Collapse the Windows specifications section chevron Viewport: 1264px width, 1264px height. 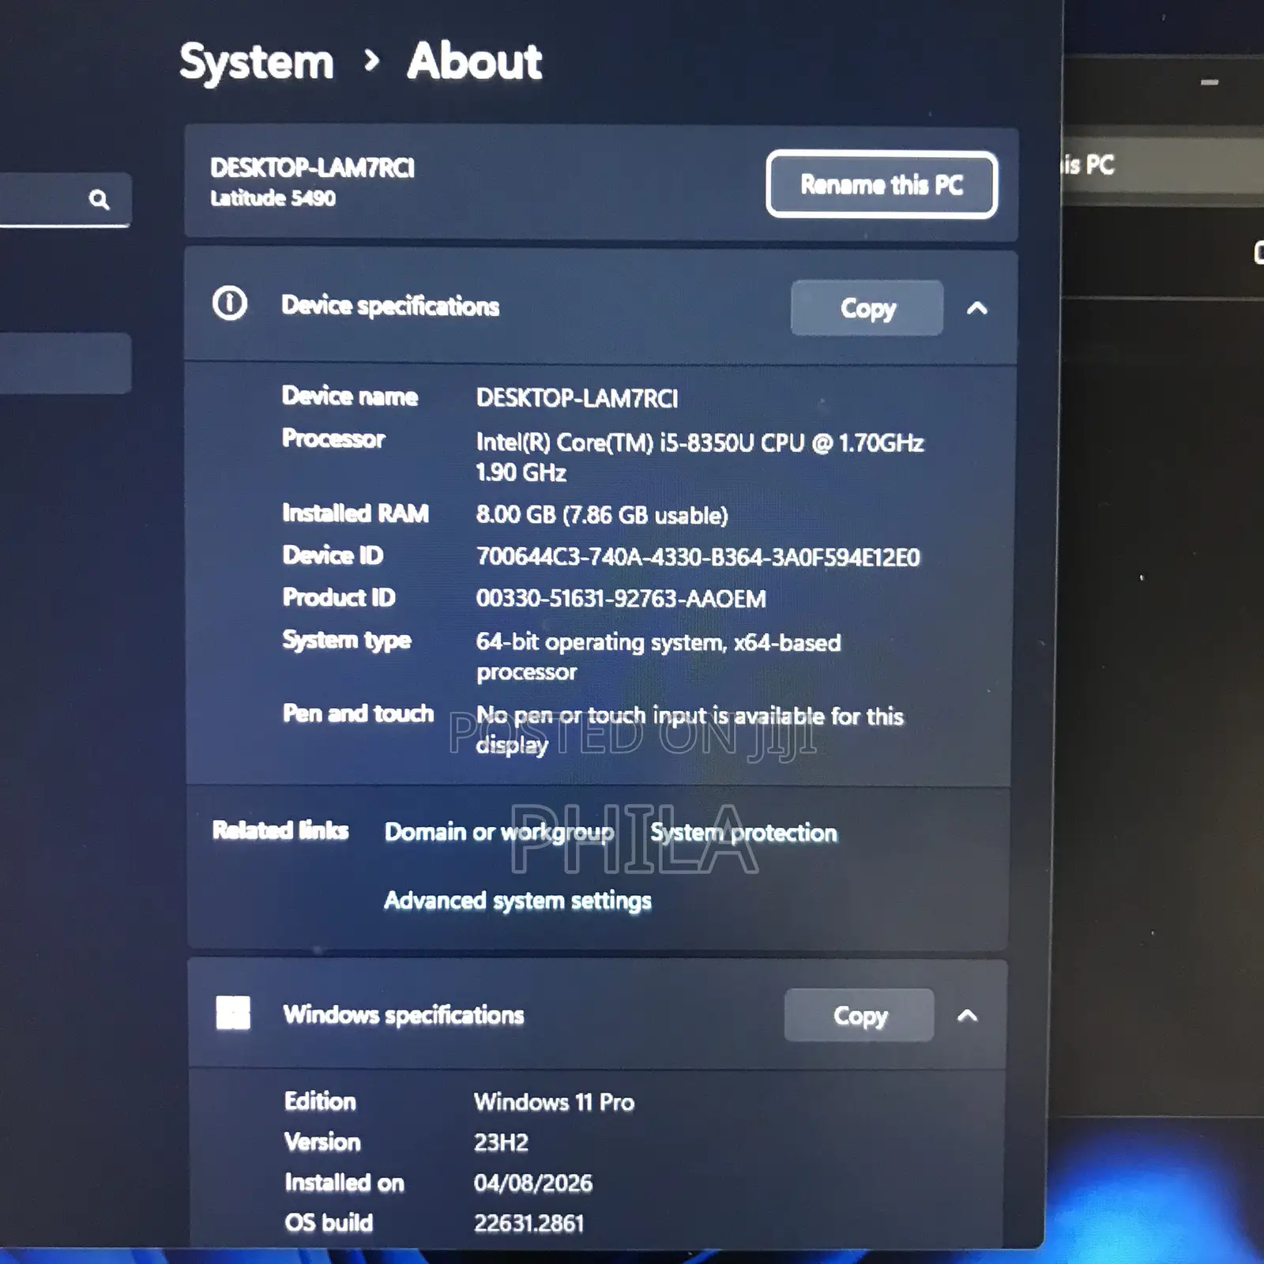(967, 1015)
